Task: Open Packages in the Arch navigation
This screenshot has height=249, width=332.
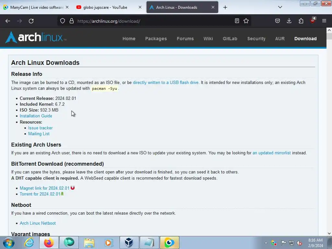Action: pos(156,39)
